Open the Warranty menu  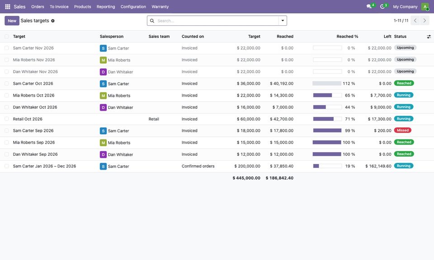tap(160, 7)
